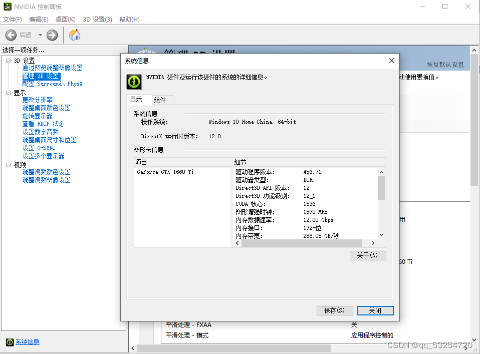Click the 驱动程序版本 row in details
The image size is (480, 354).
click(306, 172)
